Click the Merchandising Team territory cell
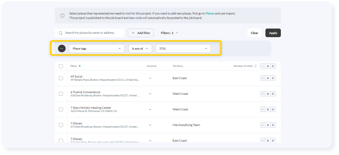339x155 pixels. point(186,125)
